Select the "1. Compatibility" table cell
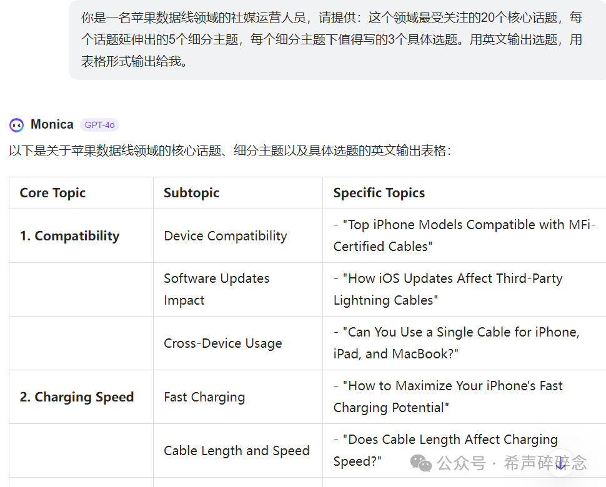 [69, 236]
